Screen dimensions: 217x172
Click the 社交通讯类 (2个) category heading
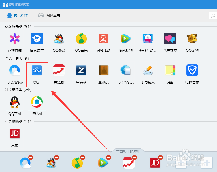(18, 90)
